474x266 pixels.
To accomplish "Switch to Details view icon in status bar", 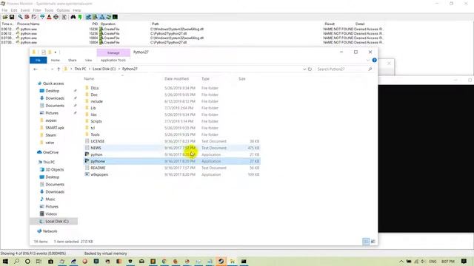I will click(x=366, y=242).
